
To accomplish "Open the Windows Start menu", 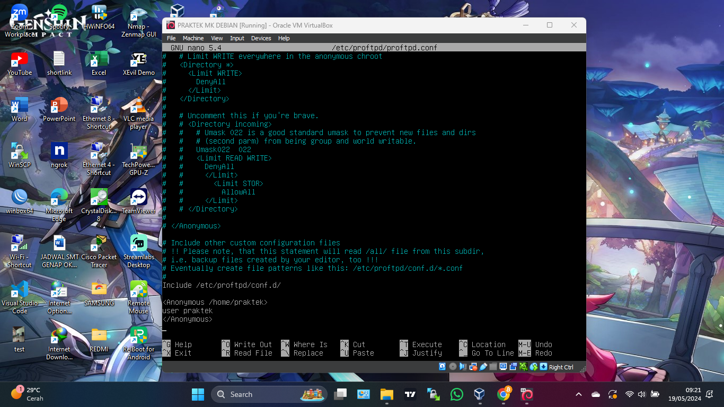I will point(198,394).
